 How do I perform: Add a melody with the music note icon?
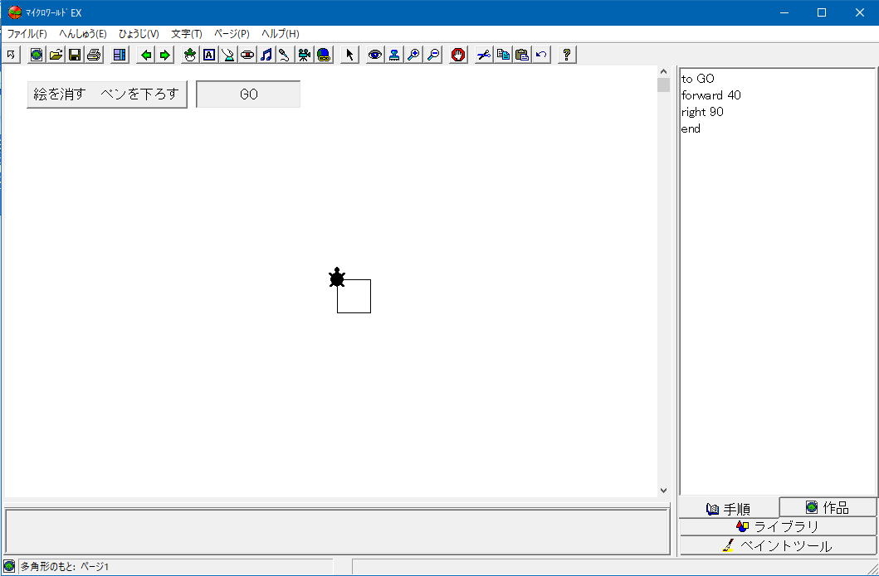pyautogui.click(x=266, y=55)
